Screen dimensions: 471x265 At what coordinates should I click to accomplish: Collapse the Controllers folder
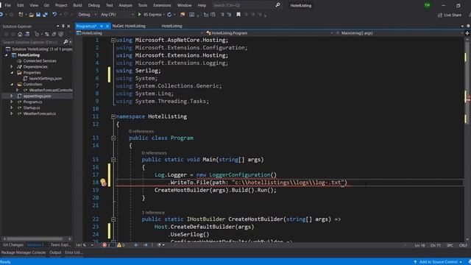click(x=12, y=85)
